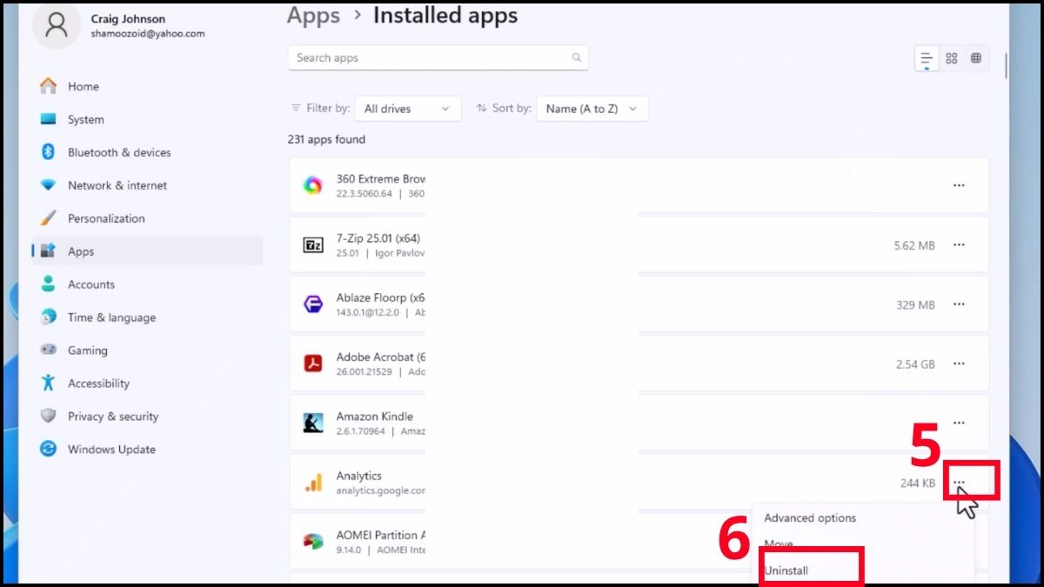The width and height of the screenshot is (1044, 587).
Task: Open more options for 7-Zip
Action: pyautogui.click(x=959, y=245)
